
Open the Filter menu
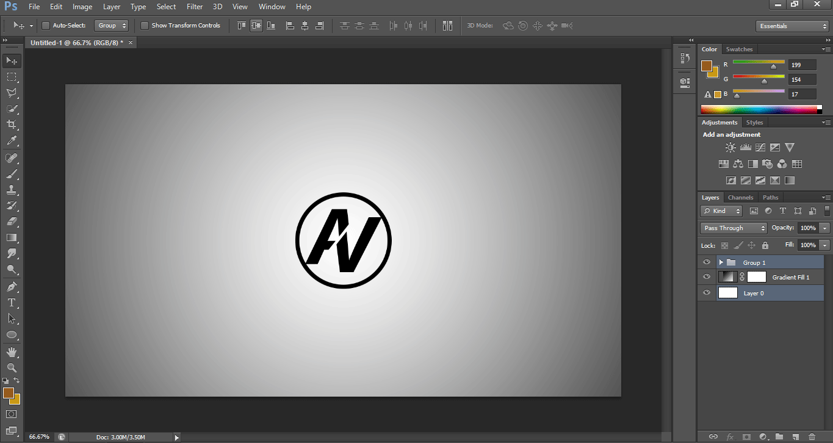tap(194, 7)
